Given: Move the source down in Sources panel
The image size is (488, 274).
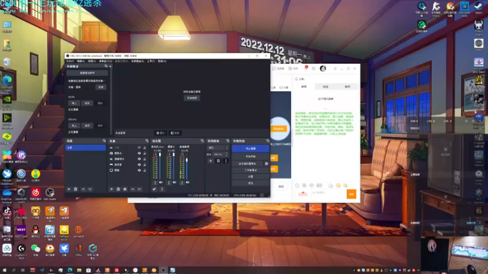Looking at the screenshot, I should click(140, 189).
